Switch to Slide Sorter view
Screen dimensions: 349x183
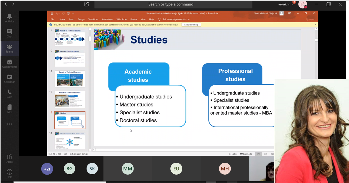[265, 154]
